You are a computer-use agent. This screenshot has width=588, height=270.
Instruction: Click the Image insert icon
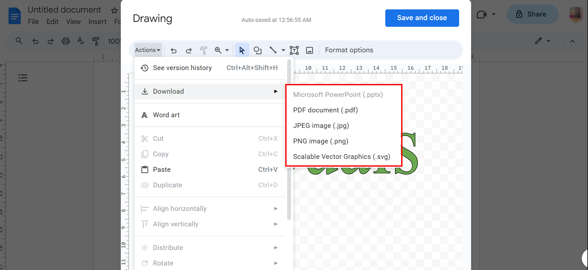pyautogui.click(x=309, y=50)
